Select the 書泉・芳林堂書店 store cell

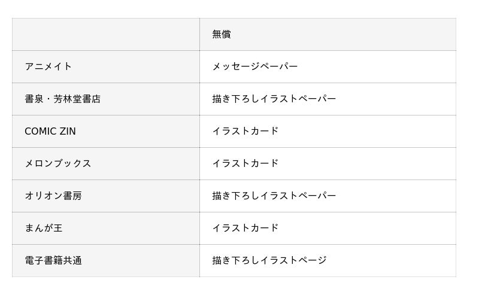point(63,99)
